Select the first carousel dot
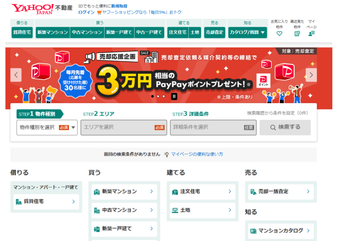 pyautogui.click(x=152, y=96)
